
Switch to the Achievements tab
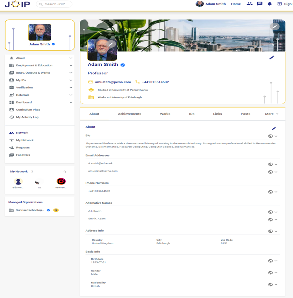[129, 114]
